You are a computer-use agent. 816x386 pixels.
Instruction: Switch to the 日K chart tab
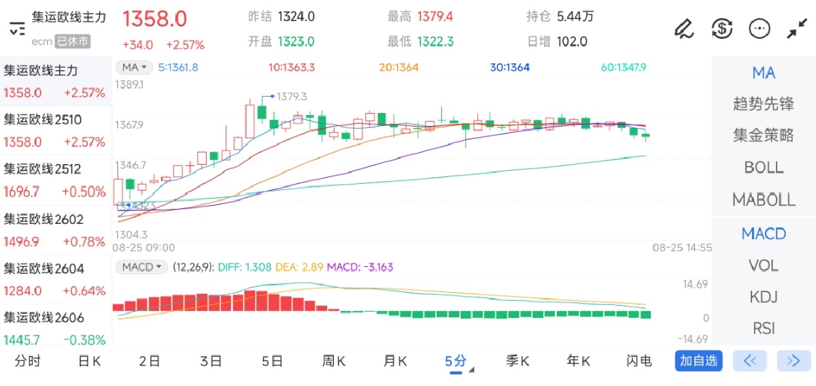coord(89,361)
